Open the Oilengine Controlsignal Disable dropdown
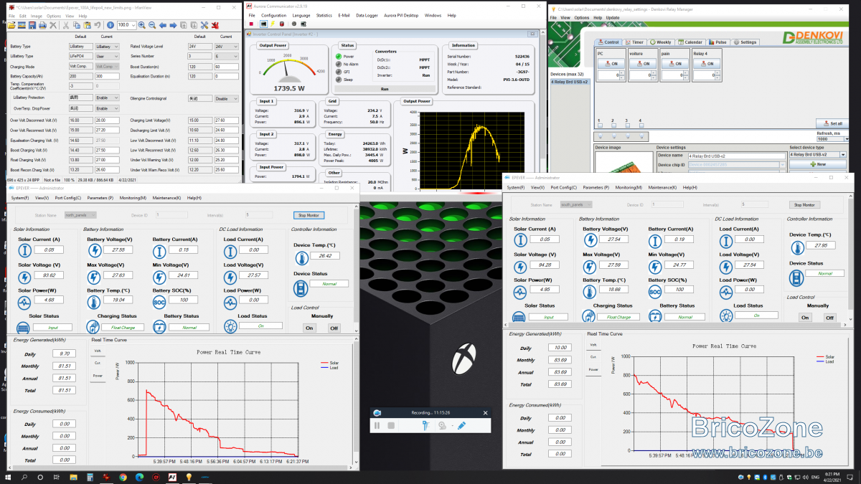 [x=226, y=98]
